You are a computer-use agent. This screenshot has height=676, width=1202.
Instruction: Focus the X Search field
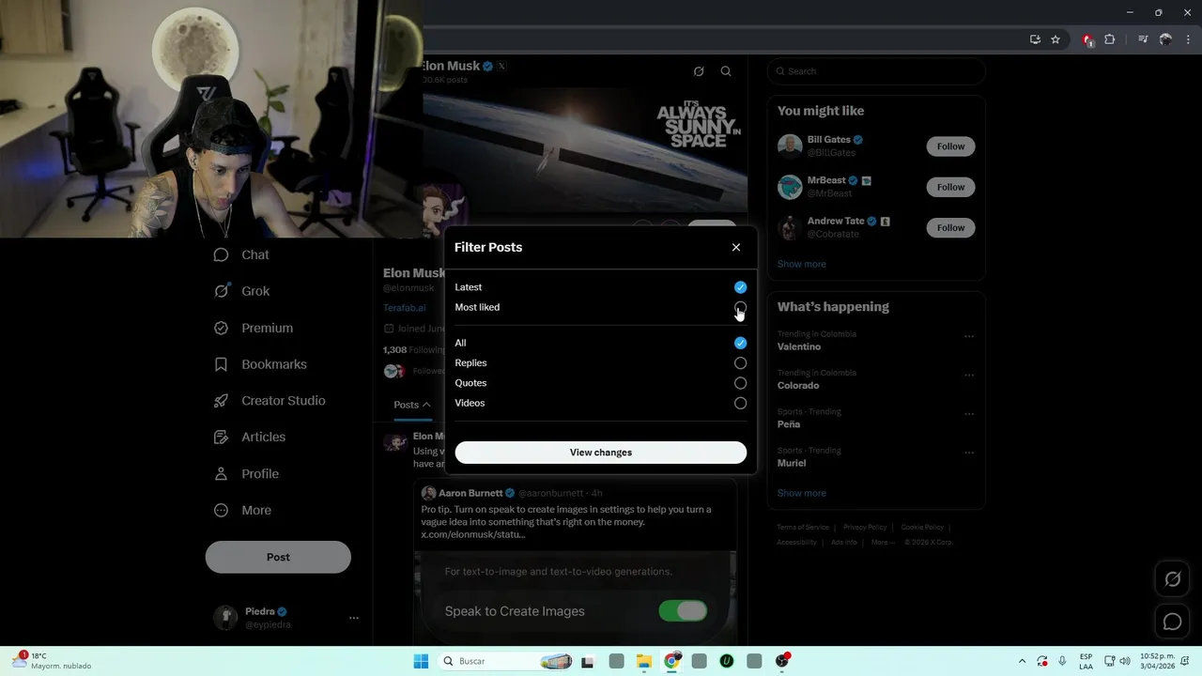coord(876,71)
